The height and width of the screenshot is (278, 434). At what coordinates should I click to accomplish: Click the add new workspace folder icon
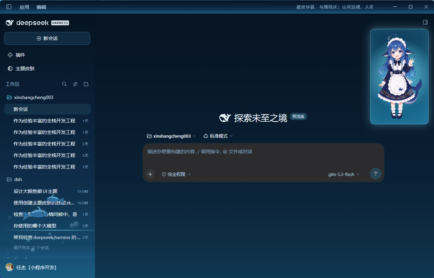click(86, 84)
